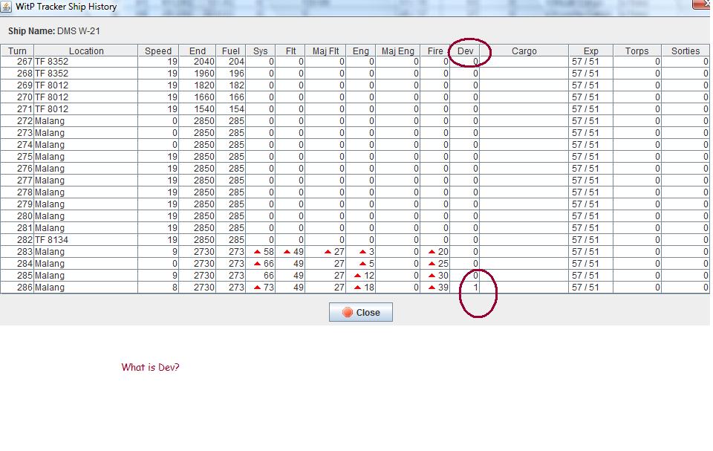Click the Speed column header
Viewport: 713px width, 451px height.
(158, 51)
